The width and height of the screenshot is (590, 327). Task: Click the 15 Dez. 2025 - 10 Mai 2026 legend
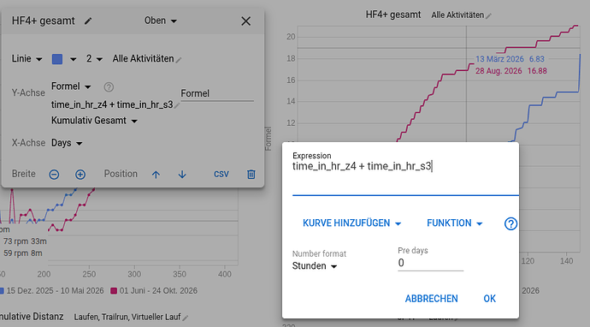[x=52, y=291]
